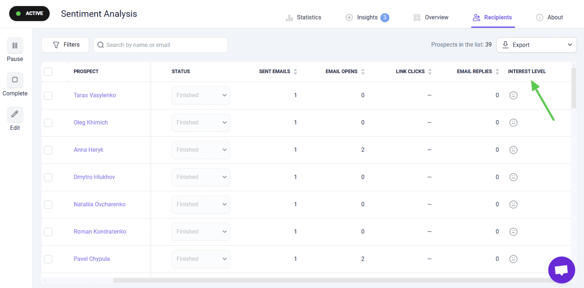
Task: Select the checkbox next to Pavel Chypula
Action: tap(48, 259)
